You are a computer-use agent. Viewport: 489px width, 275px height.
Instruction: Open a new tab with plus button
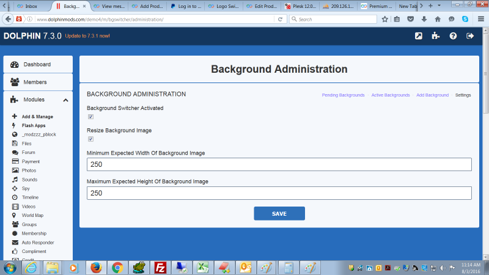pos(431,6)
